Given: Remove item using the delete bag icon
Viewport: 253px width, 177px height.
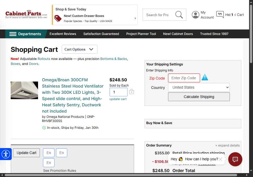Looking at the screenshot, I should (132, 91).
